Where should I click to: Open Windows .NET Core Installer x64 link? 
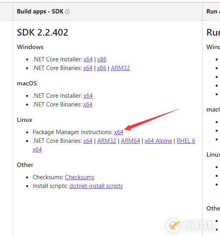pyautogui.click(x=88, y=59)
